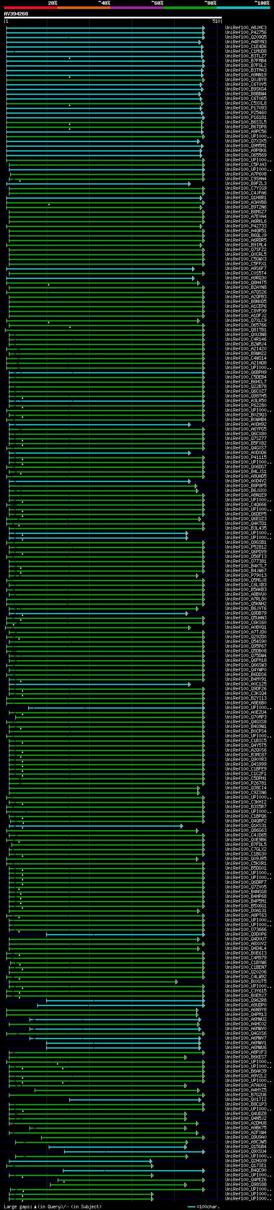Click the cyan ~100% legend color segment
Screen dimensions: 274x1210
pyautogui.click(x=243, y=8)
